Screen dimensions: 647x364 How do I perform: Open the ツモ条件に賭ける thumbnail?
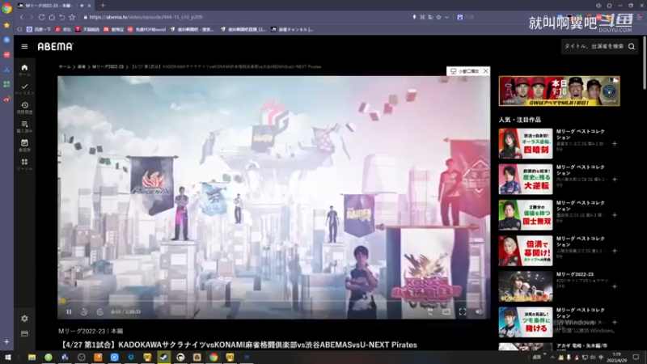click(525, 322)
